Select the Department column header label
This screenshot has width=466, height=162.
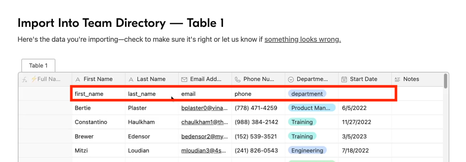(313, 79)
